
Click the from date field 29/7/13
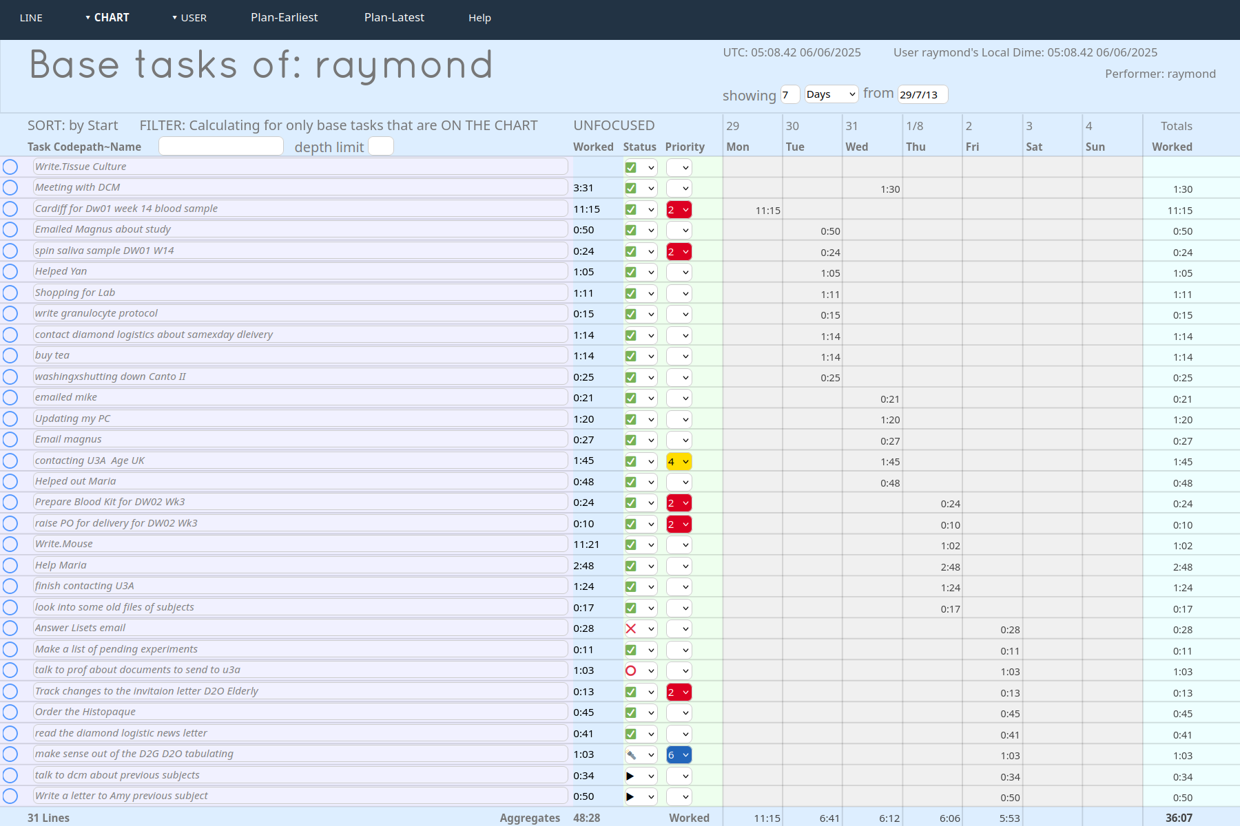(922, 94)
